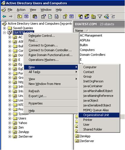Click the Up one level folder icon

coord(20,17)
